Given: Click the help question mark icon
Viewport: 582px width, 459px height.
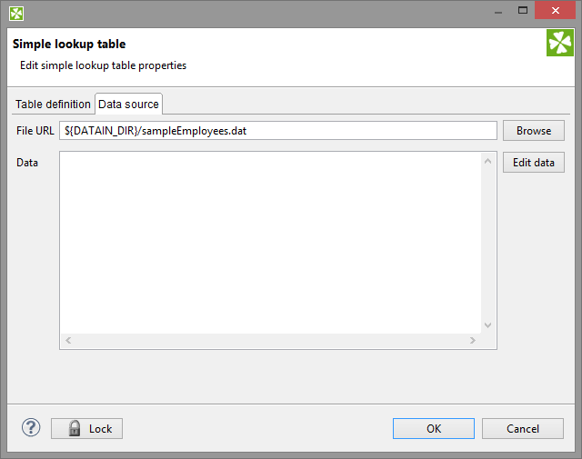Looking at the screenshot, I should click(x=31, y=428).
